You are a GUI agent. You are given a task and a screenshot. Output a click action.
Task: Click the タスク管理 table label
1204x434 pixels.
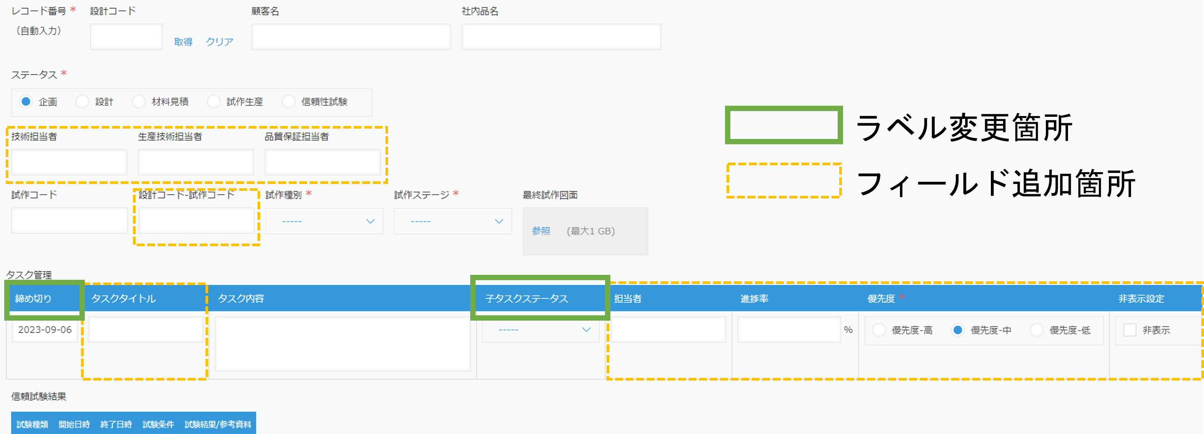point(29,275)
